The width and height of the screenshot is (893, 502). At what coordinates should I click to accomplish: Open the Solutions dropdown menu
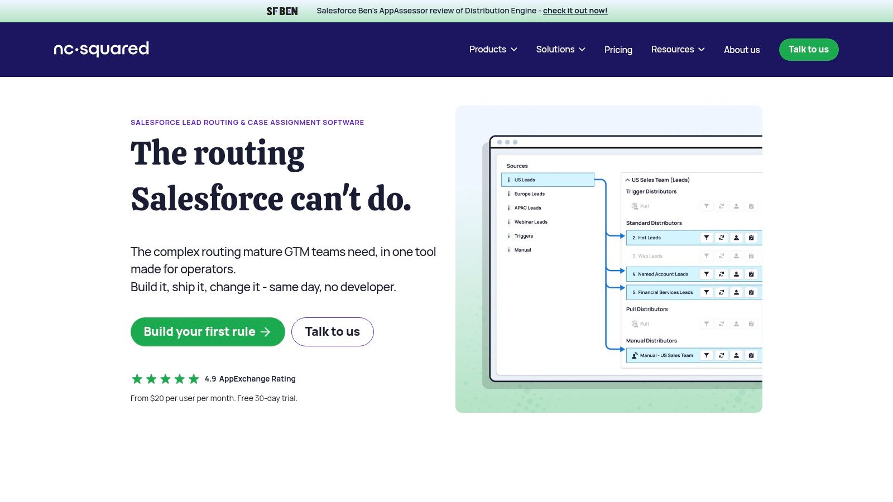tap(561, 50)
